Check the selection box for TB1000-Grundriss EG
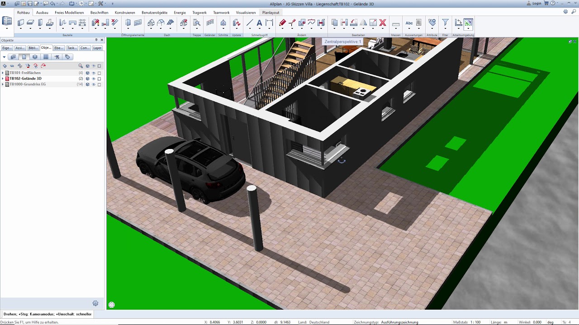Image resolution: width=579 pixels, height=325 pixels. [x=100, y=84]
